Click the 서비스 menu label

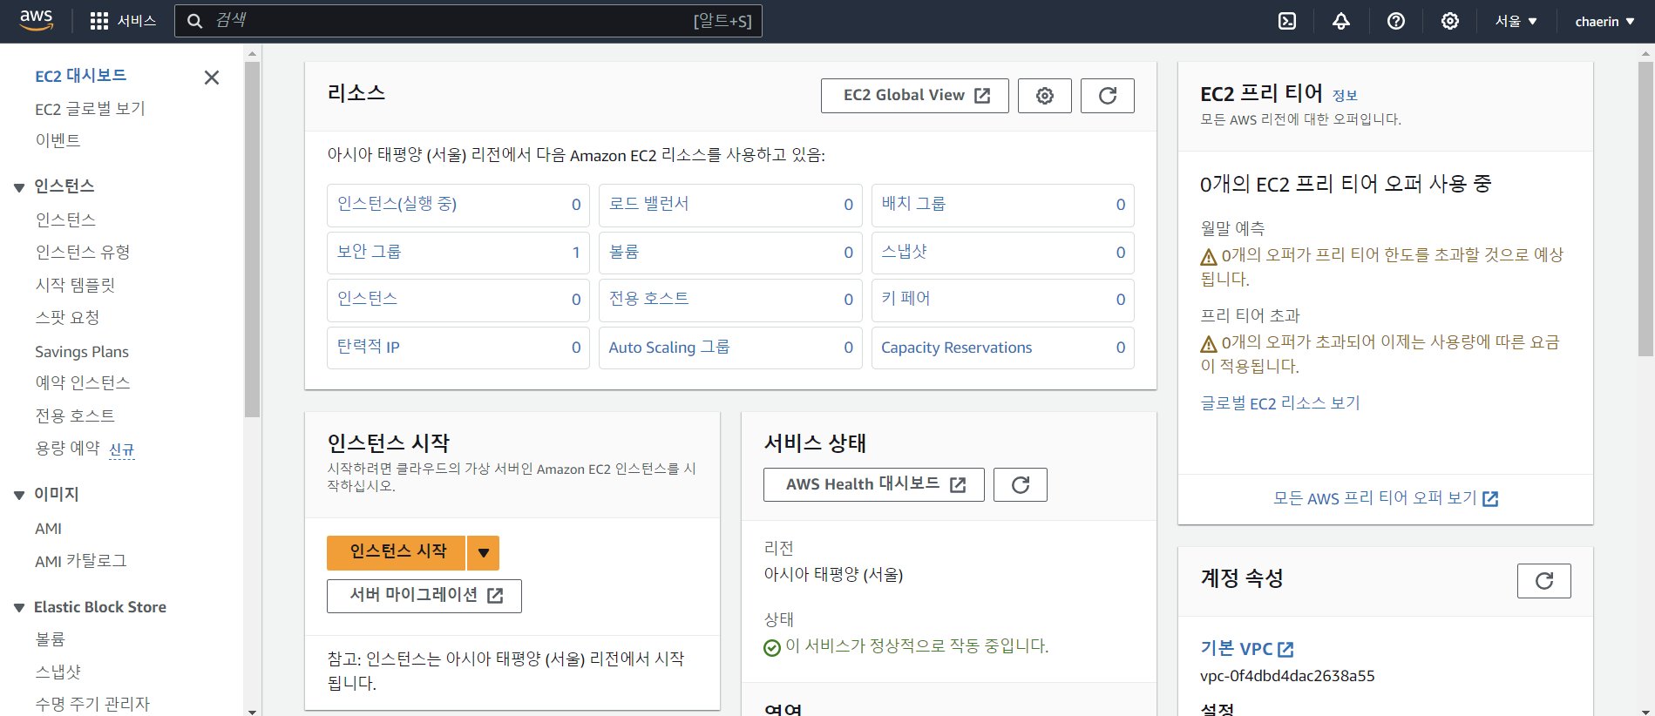point(137,21)
